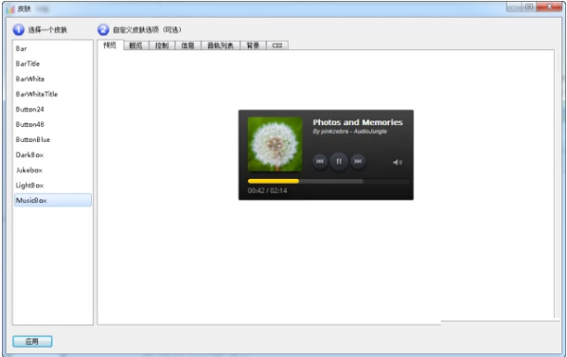Select the MusicBox skin

53,200
